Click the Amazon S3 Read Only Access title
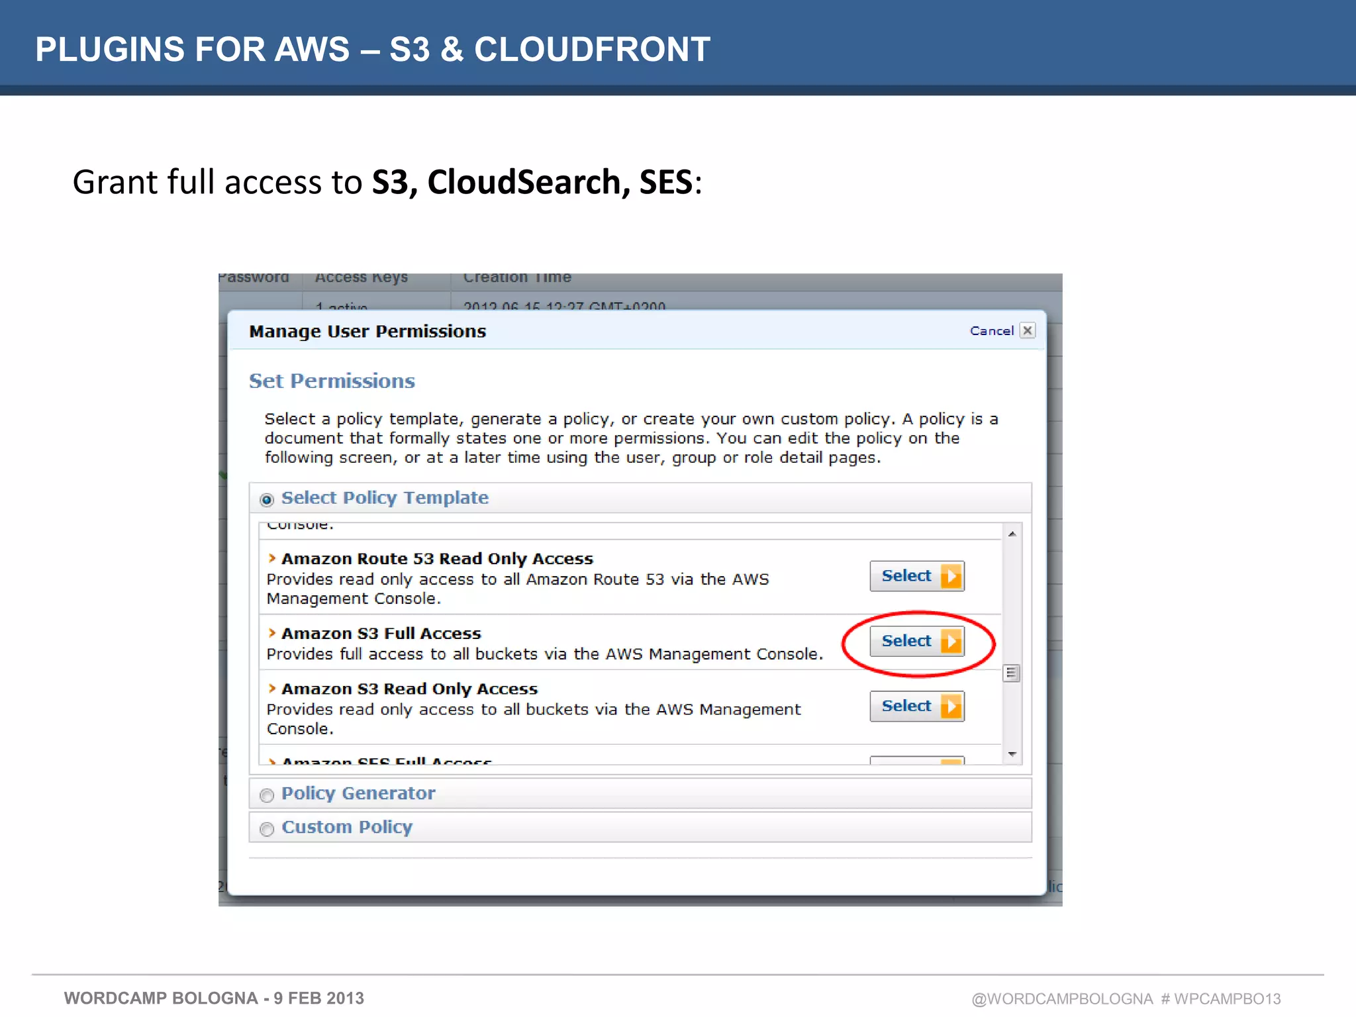This screenshot has height=1017, width=1356. 410,689
